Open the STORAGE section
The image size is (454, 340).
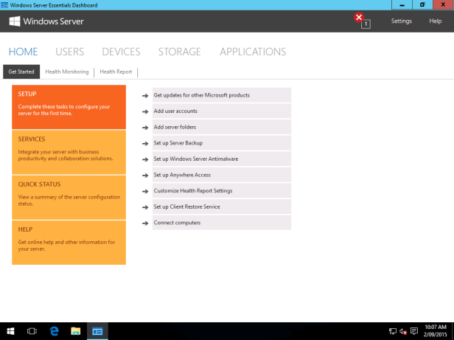point(179,52)
